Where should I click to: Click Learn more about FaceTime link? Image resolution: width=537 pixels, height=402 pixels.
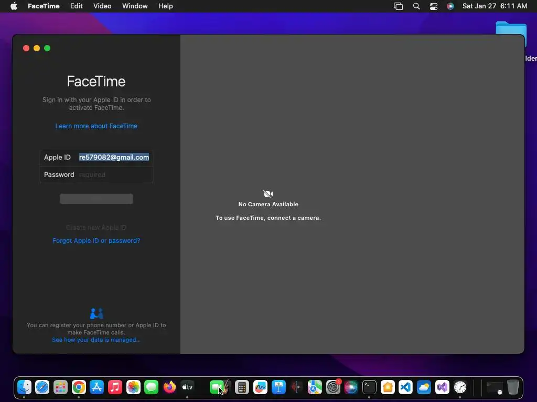click(96, 126)
